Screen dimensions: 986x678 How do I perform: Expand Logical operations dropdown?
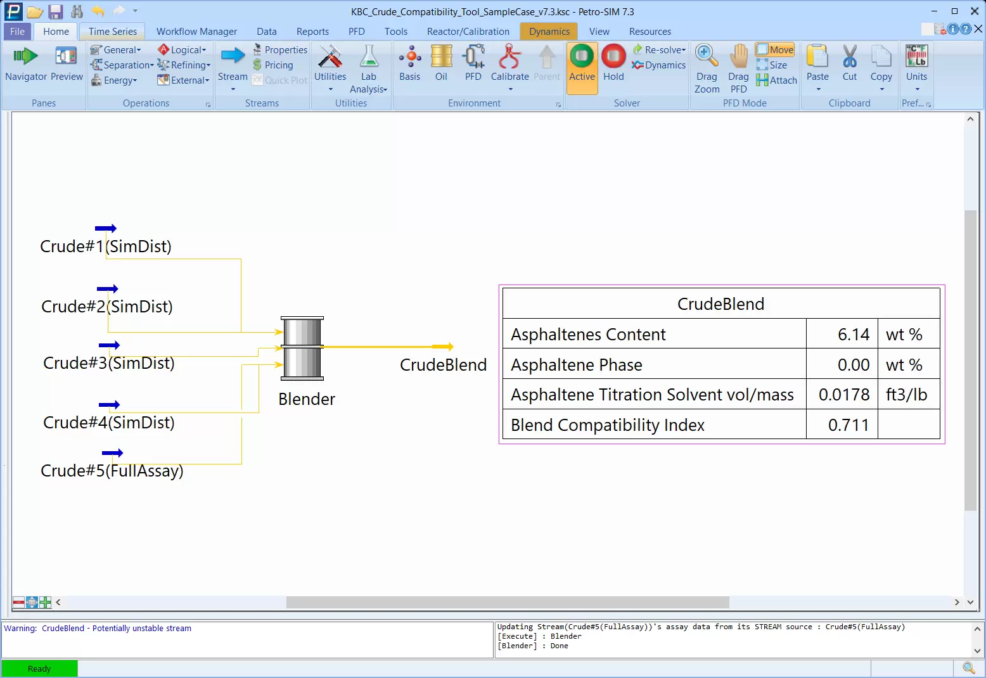[x=182, y=49]
